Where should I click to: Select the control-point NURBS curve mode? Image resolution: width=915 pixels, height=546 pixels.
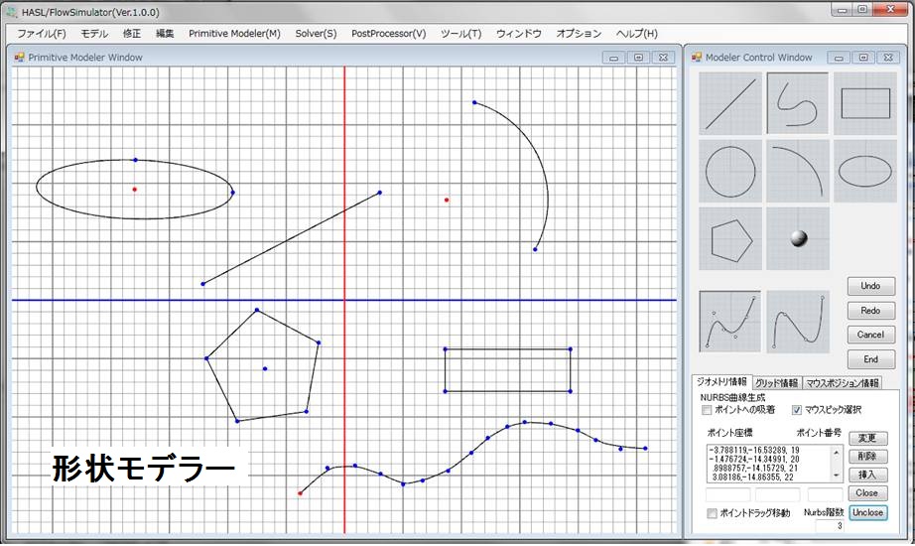[x=730, y=321]
